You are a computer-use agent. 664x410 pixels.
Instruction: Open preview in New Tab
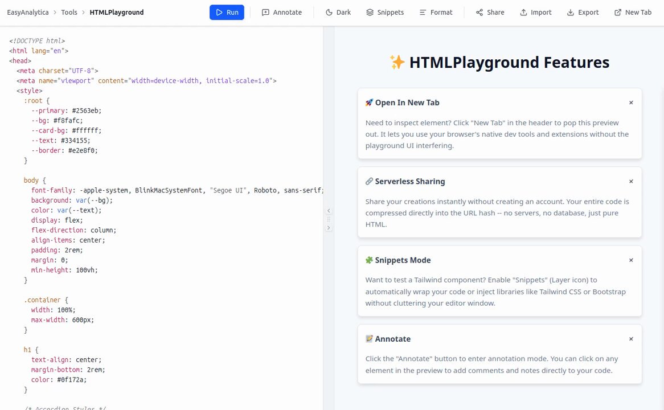click(633, 13)
